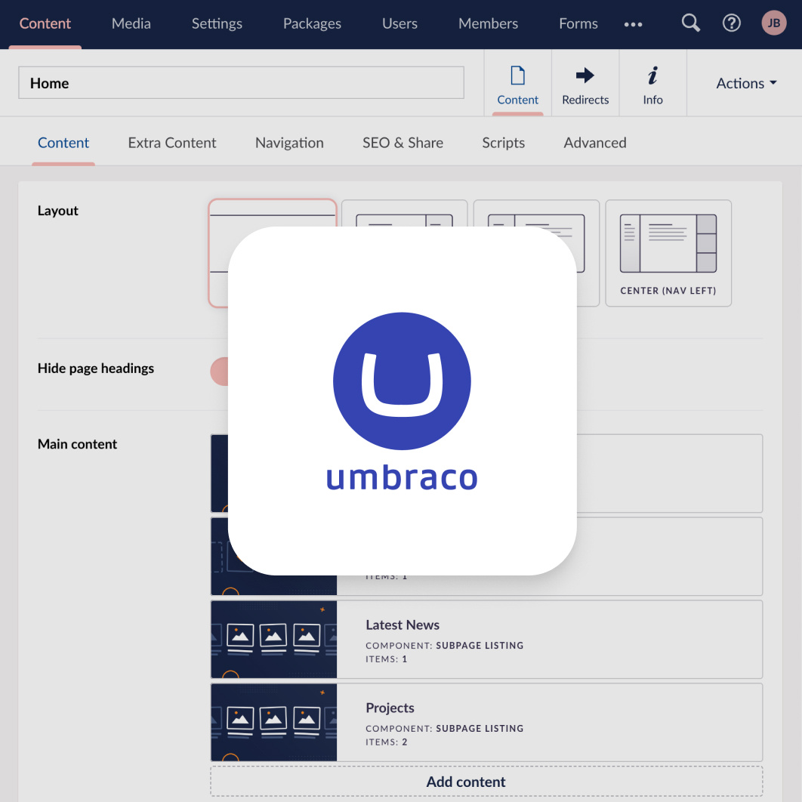The width and height of the screenshot is (802, 802).
Task: Select the Content document icon tab
Action: [517, 82]
